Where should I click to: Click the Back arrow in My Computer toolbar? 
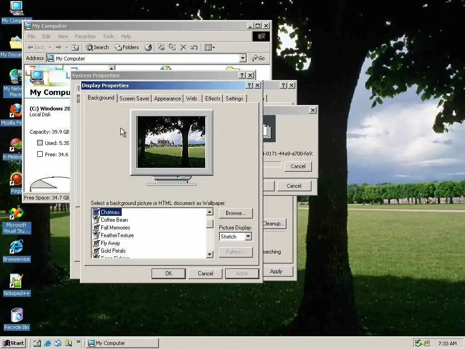[36, 47]
